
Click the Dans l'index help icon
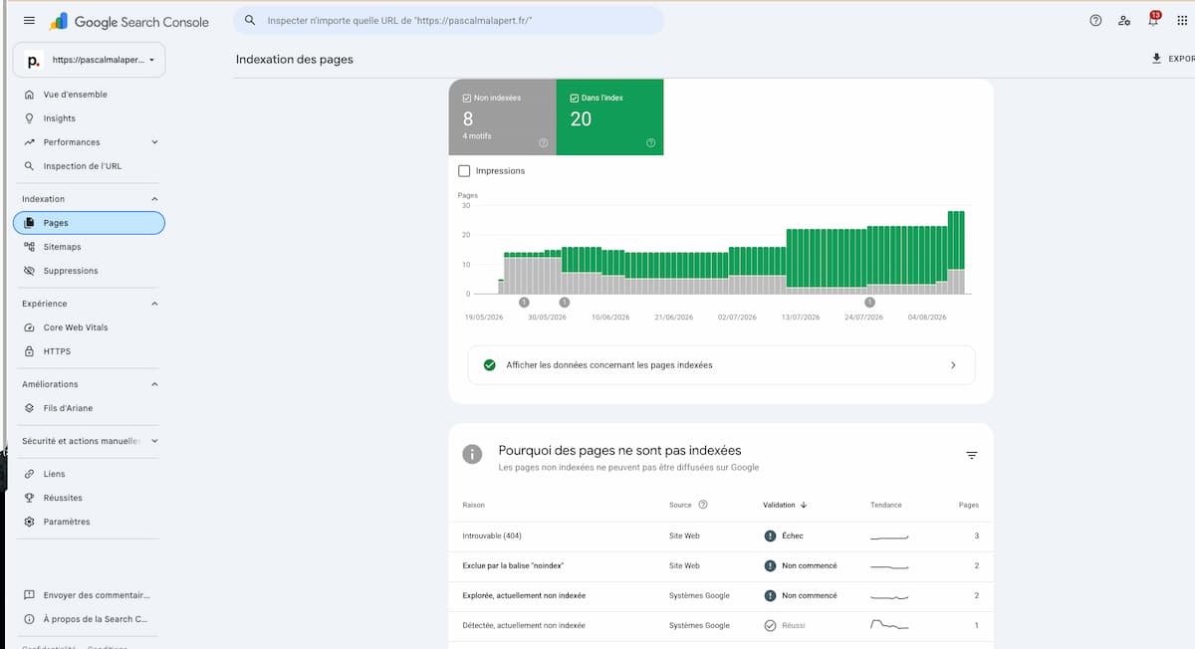click(650, 143)
